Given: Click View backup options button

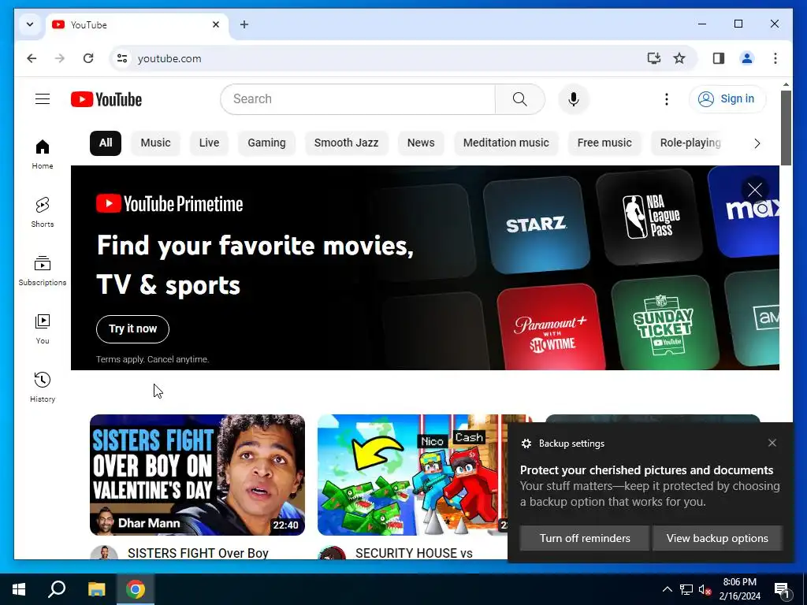Looking at the screenshot, I should click(x=717, y=538).
